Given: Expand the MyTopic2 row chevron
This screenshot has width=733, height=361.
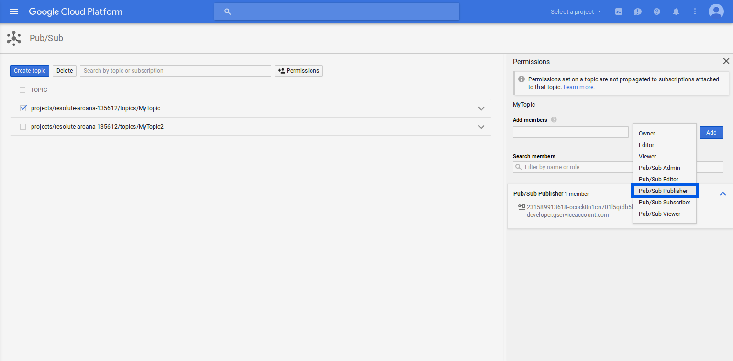Looking at the screenshot, I should (481, 127).
